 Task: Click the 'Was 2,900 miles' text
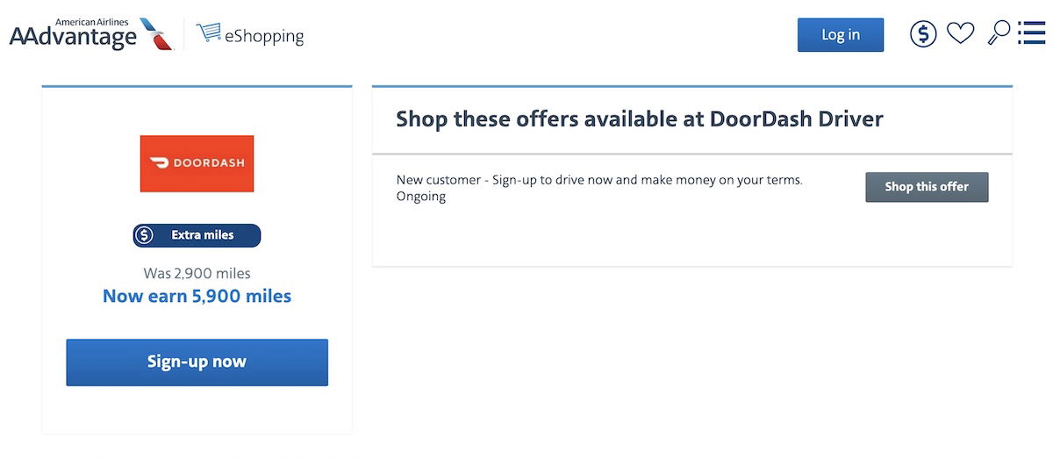pyautogui.click(x=197, y=274)
